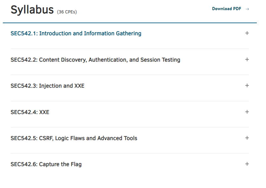This screenshot has height=188, width=266.
Task: Click the plus icon on the SEC542.4 row
Action: [x=247, y=112]
